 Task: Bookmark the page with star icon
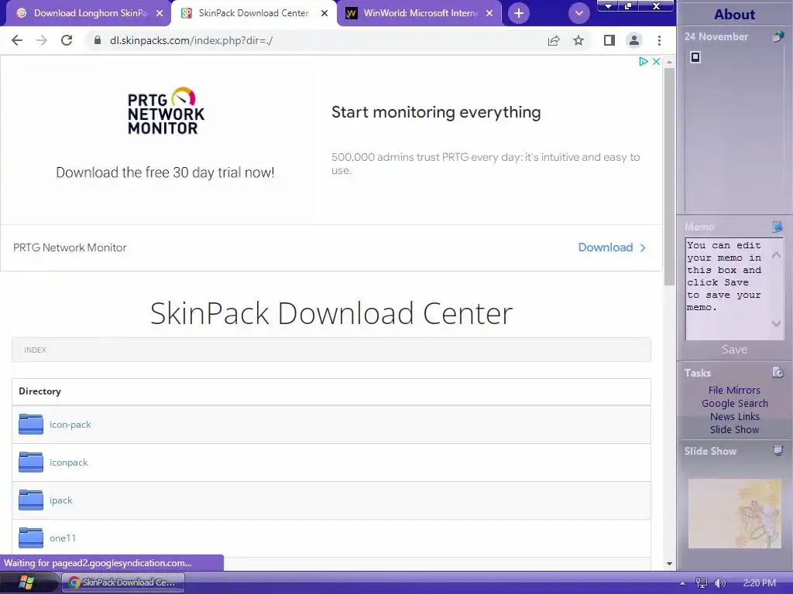coord(578,40)
